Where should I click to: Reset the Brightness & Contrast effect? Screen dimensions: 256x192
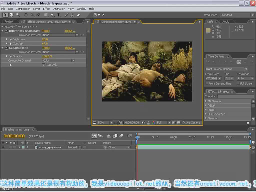point(46,31)
